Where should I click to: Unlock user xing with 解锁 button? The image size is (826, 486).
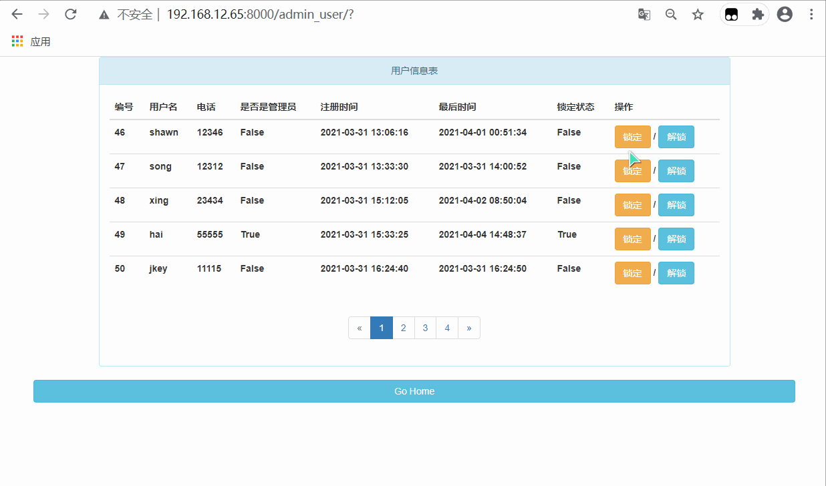coord(676,205)
